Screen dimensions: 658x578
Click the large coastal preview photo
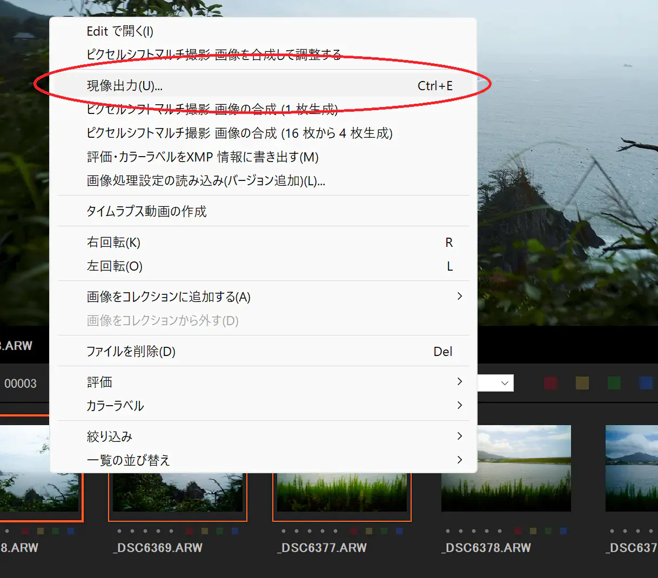point(567,162)
